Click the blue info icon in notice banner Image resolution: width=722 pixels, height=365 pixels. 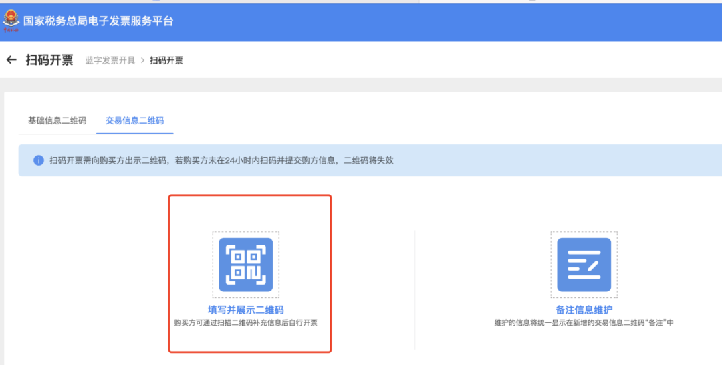click(x=39, y=160)
